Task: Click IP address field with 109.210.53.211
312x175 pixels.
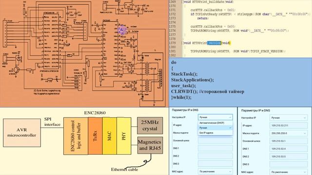Action: 289,125
